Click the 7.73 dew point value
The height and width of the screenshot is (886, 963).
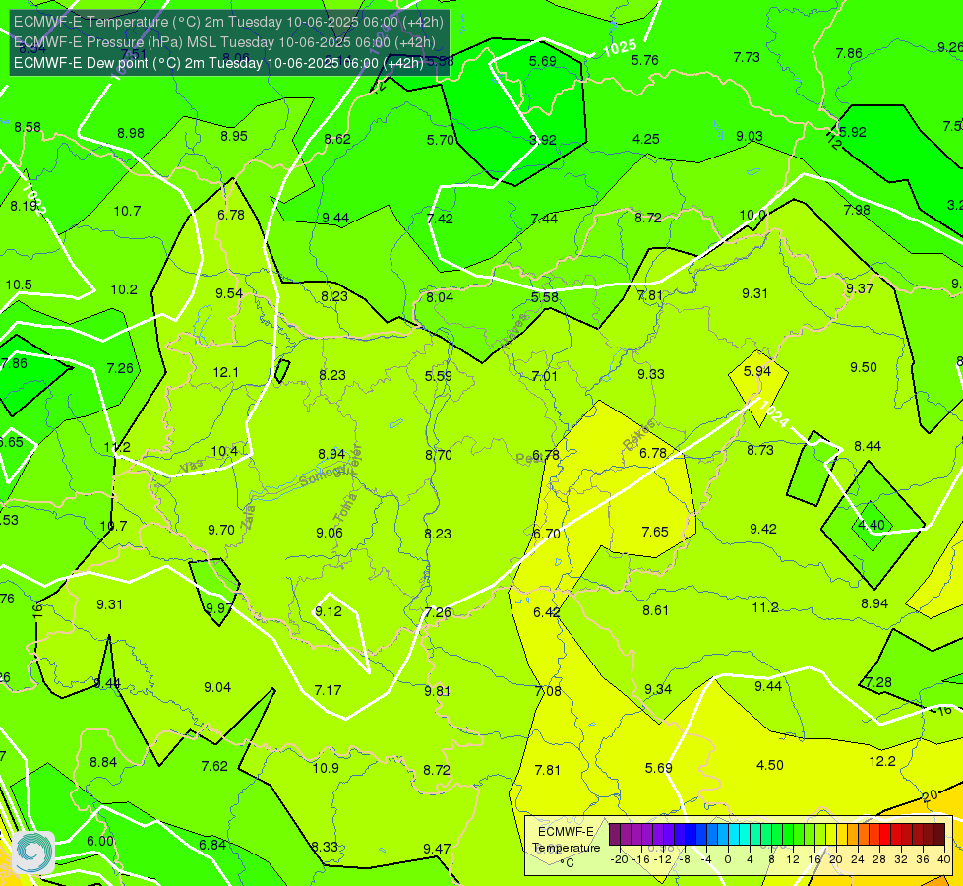pyautogui.click(x=747, y=57)
